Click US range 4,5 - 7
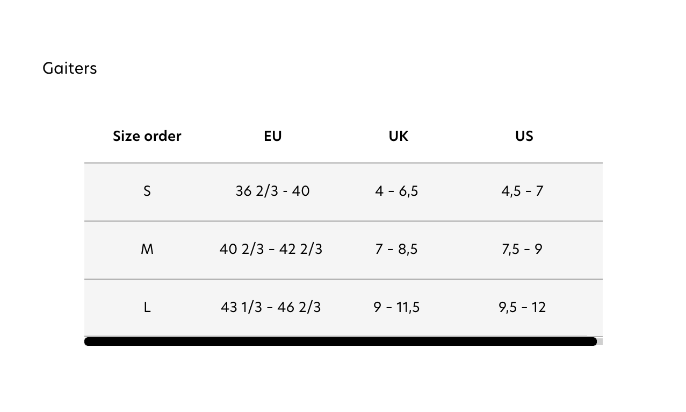The height and width of the screenshot is (412, 686). click(522, 191)
